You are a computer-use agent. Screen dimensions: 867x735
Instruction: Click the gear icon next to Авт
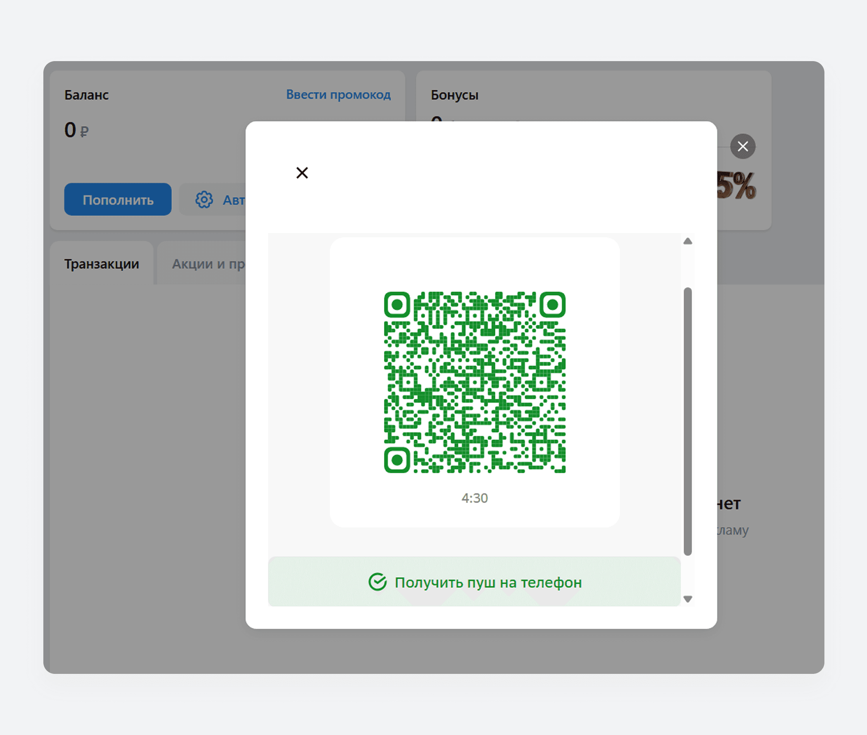tap(204, 200)
